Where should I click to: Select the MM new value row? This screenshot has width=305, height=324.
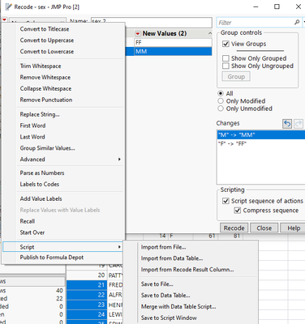pos(173,51)
